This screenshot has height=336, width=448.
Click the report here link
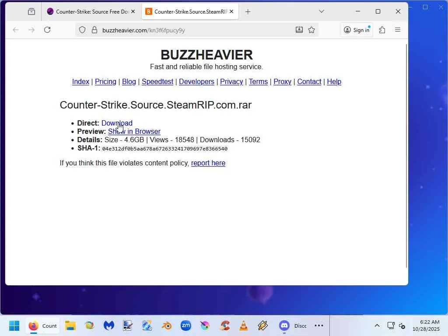click(x=208, y=163)
